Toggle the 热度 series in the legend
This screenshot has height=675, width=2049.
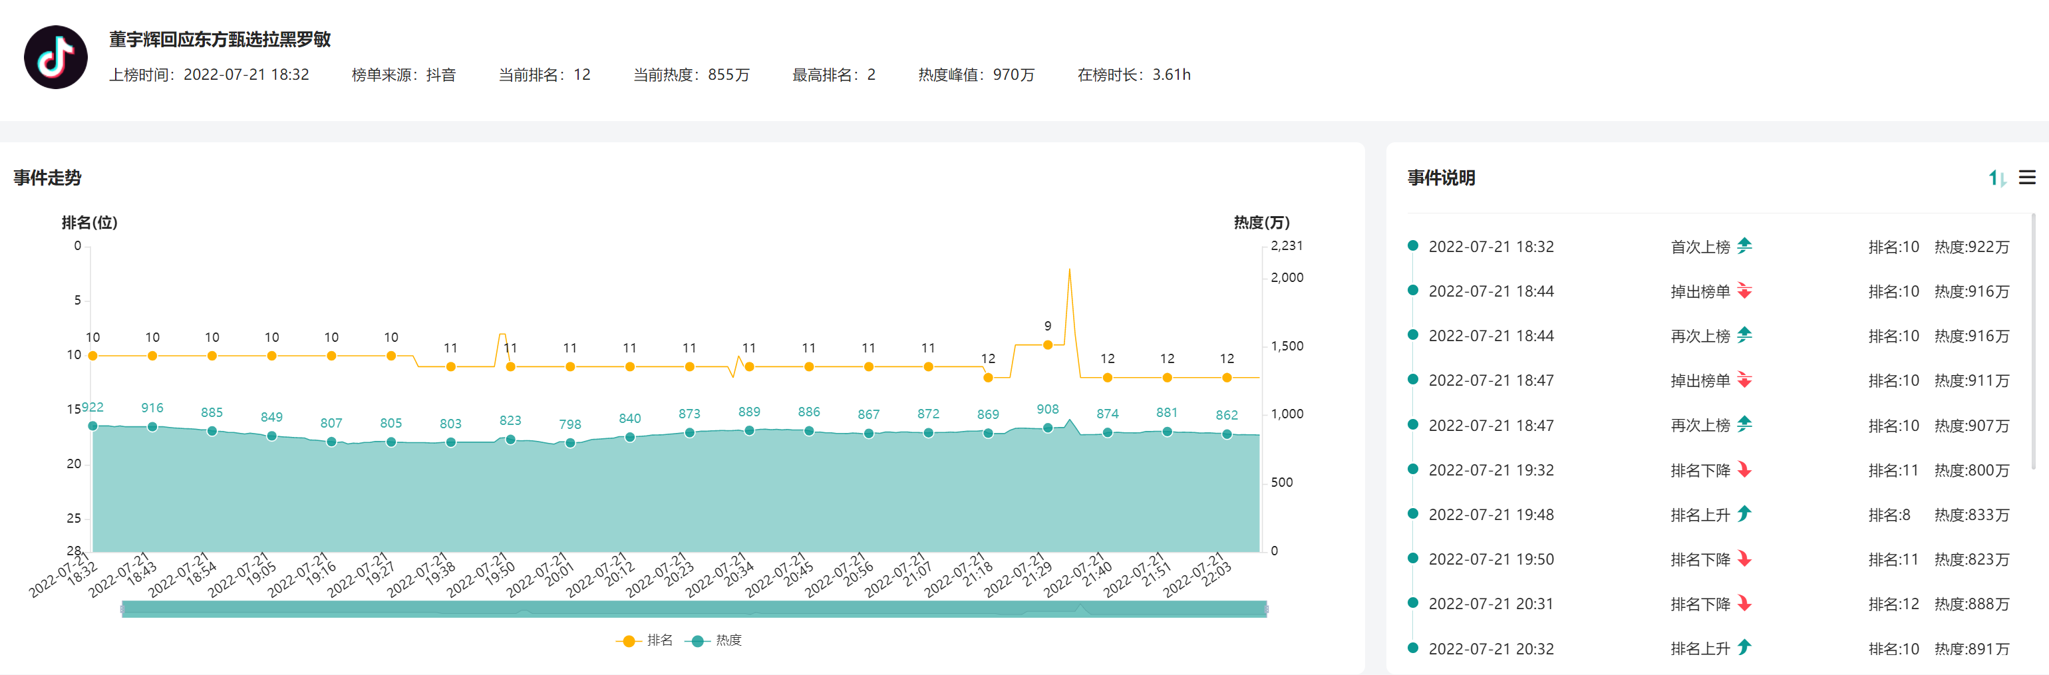(x=713, y=641)
